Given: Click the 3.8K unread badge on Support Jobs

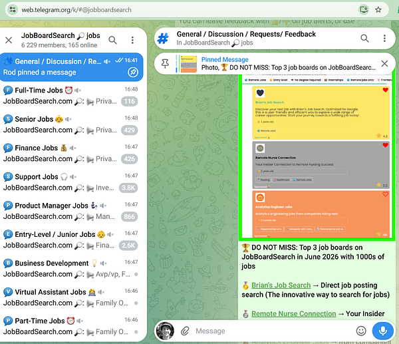Looking at the screenshot, I should (128, 188).
